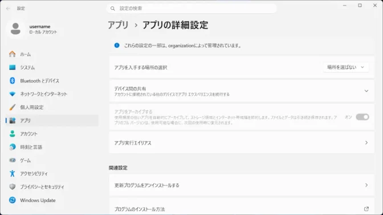This screenshot has width=383, height=215.
Task: Focus the 設定の検索 search field
Action: click(191, 9)
